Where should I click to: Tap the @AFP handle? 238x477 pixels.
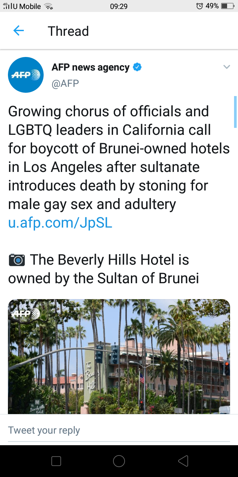[65, 83]
